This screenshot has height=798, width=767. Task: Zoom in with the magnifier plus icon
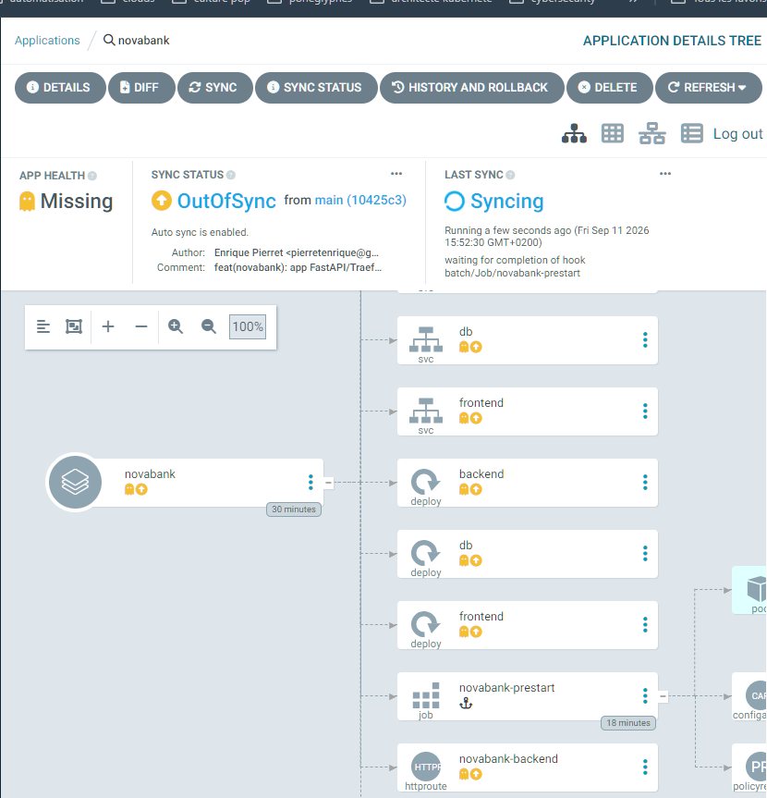pyautogui.click(x=176, y=326)
